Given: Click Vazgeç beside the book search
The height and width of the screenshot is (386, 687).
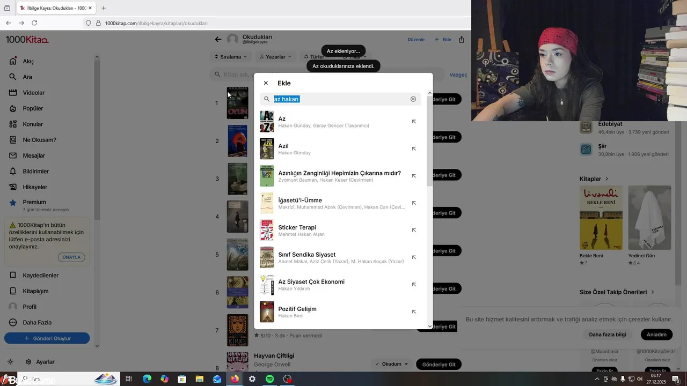Looking at the screenshot, I should point(458,75).
